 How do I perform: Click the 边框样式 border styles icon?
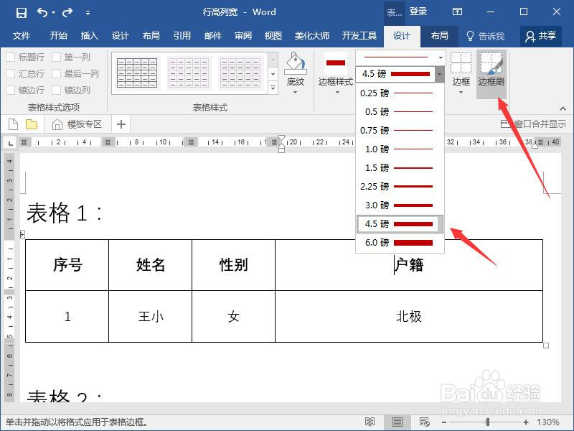pyautogui.click(x=336, y=63)
